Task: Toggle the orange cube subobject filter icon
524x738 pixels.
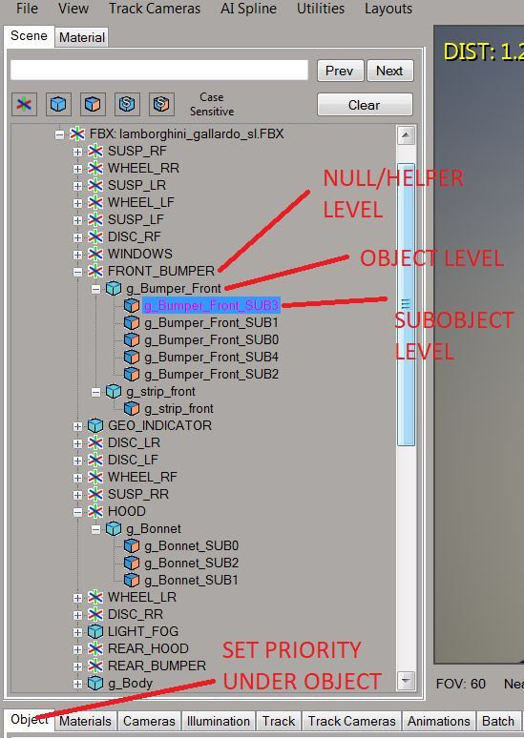Action: [x=93, y=104]
